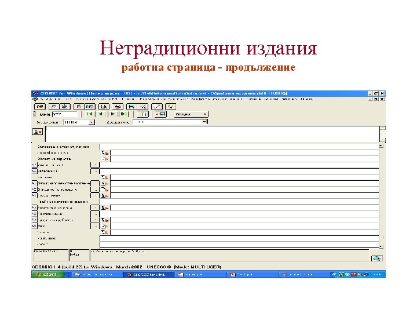Click the MFN number input field
The width and height of the screenshot is (417, 313).
point(65,114)
